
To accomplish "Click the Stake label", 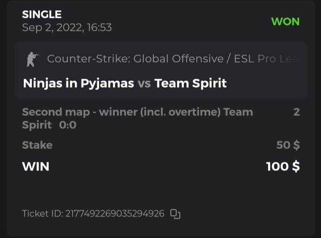I will coord(37,145).
